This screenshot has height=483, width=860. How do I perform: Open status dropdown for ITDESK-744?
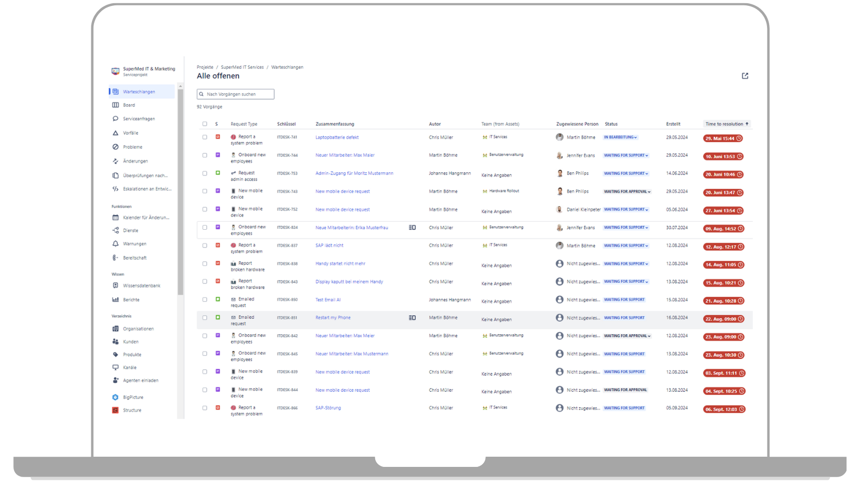point(626,156)
